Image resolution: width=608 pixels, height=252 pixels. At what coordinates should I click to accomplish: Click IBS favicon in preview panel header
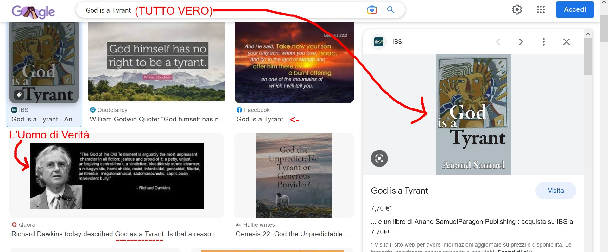tap(379, 42)
